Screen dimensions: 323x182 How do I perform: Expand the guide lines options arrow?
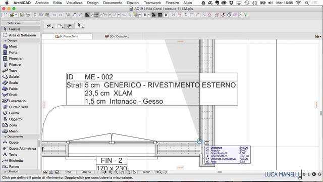coord(91,15)
